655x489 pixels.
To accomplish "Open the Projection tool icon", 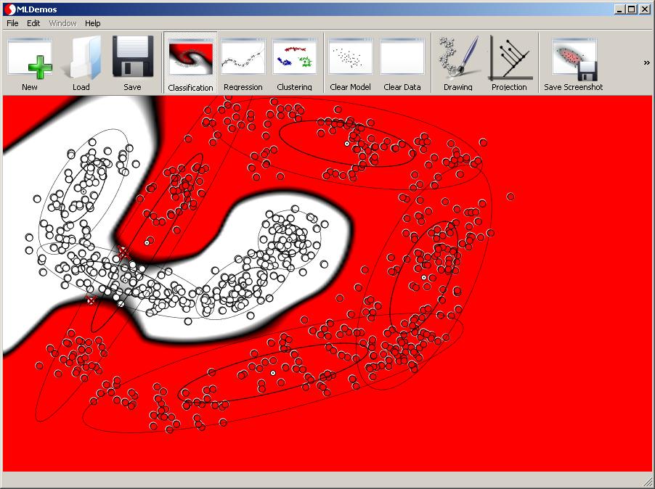I will pyautogui.click(x=509, y=58).
